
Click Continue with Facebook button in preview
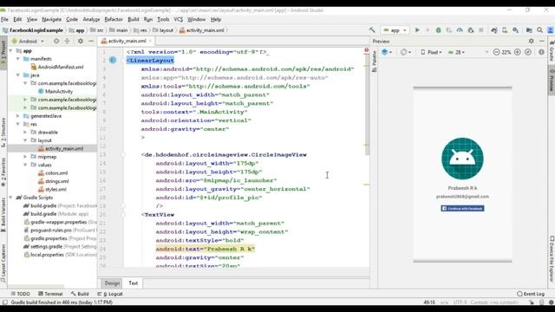point(462,208)
